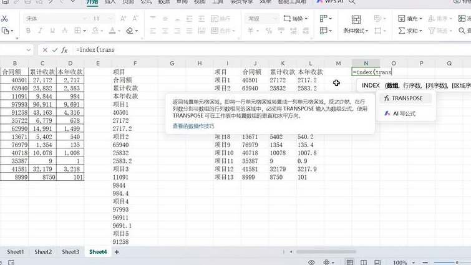Switch to the Sheet3 tab
The width and height of the screenshot is (471, 265).
point(70,252)
